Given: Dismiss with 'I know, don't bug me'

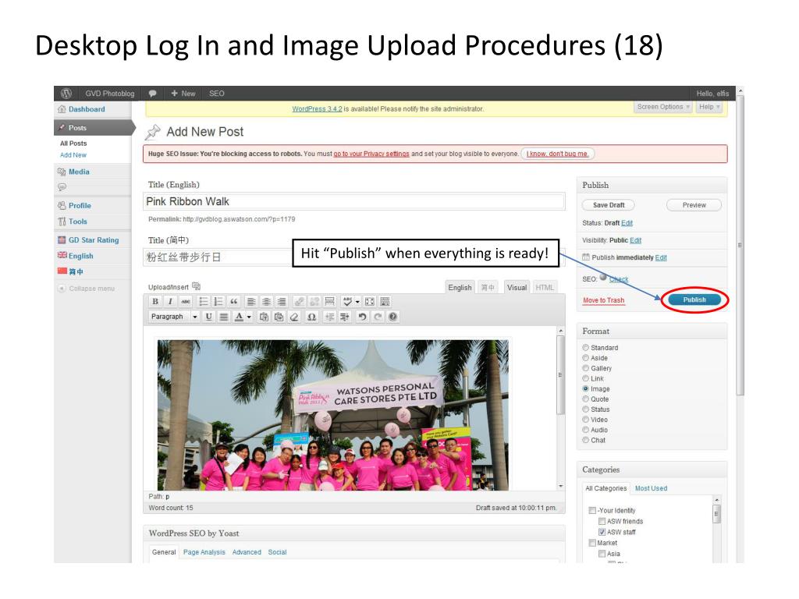Looking at the screenshot, I should (557, 154).
